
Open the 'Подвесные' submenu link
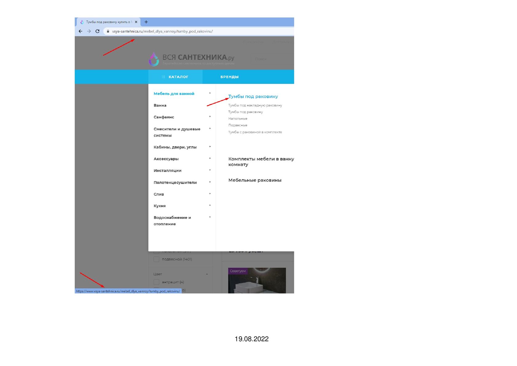(x=238, y=125)
